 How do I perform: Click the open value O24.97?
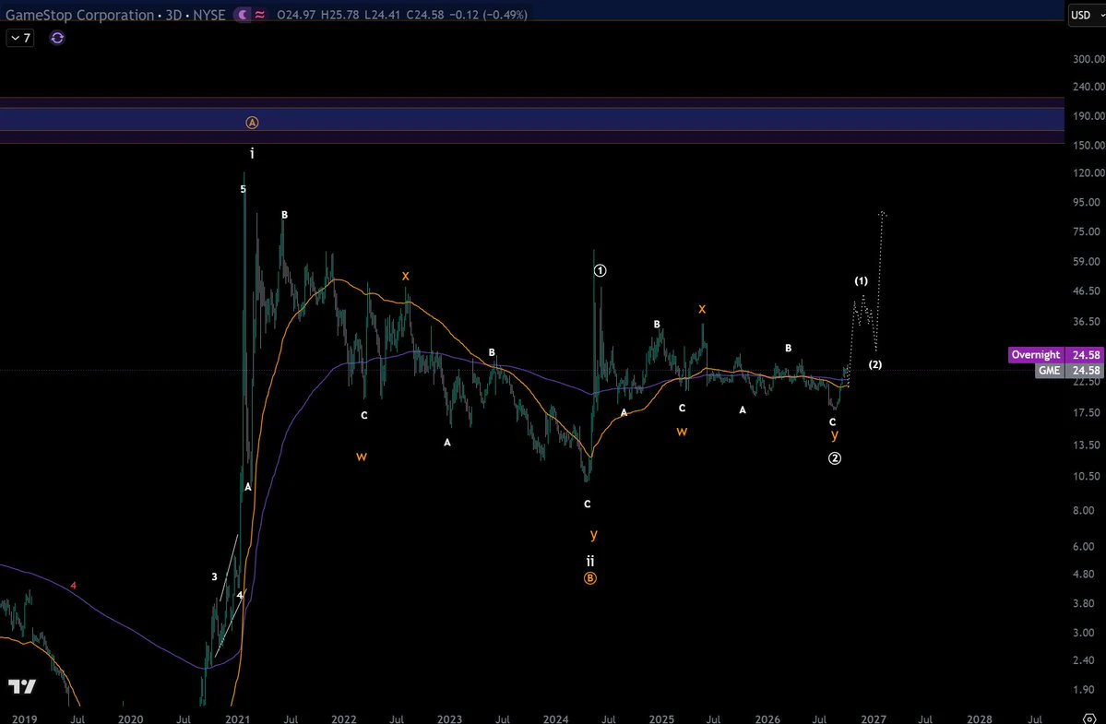(x=296, y=15)
